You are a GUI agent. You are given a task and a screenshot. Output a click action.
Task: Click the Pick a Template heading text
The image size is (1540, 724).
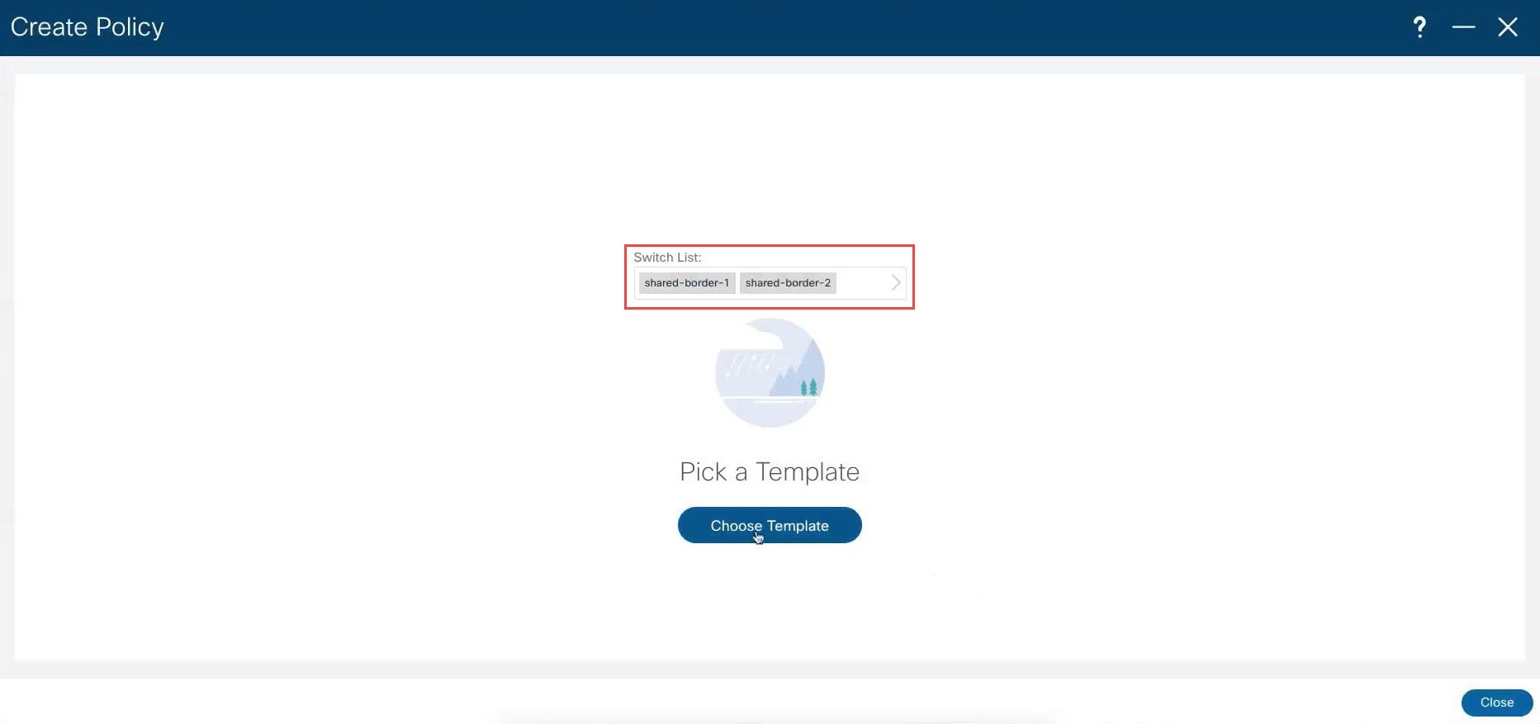(x=770, y=471)
